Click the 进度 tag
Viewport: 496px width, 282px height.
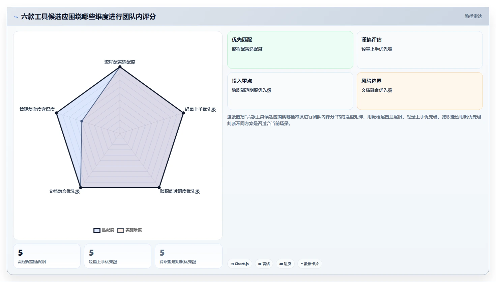click(285, 264)
